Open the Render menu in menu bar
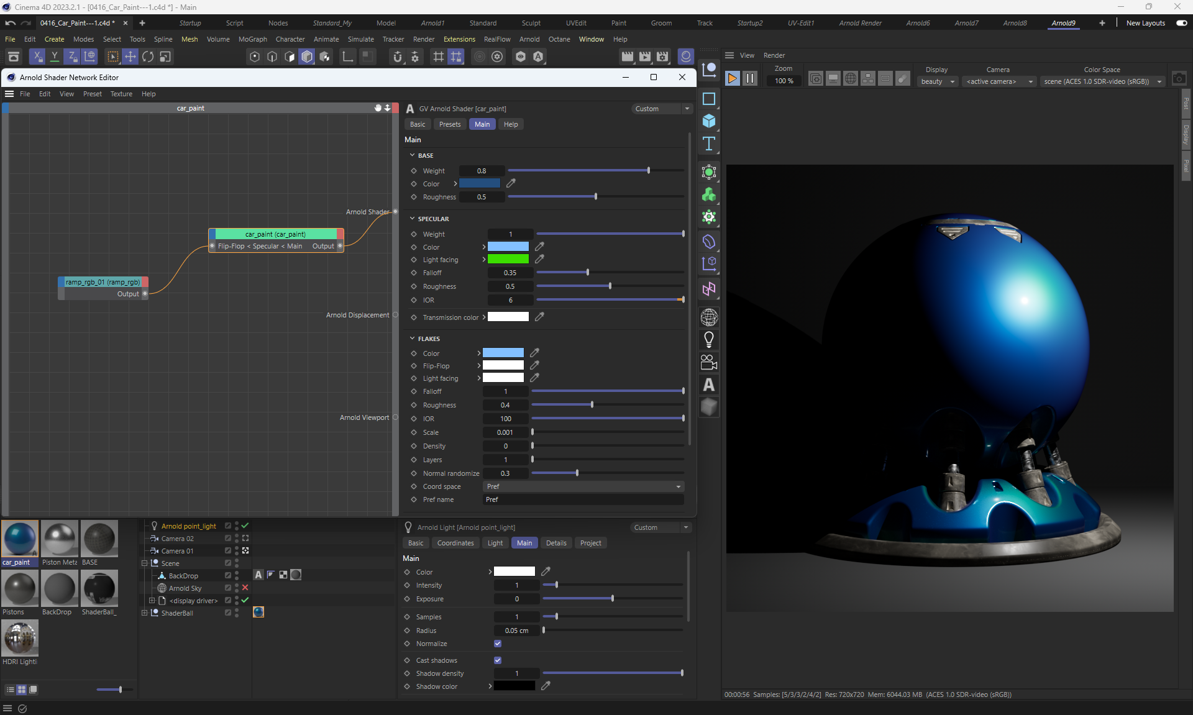The height and width of the screenshot is (715, 1193). click(x=424, y=39)
